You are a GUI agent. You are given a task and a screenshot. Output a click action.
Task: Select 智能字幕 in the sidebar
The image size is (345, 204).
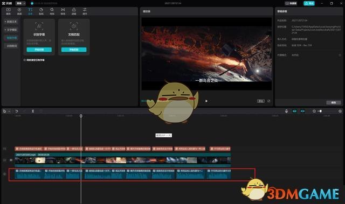[x=11, y=38]
